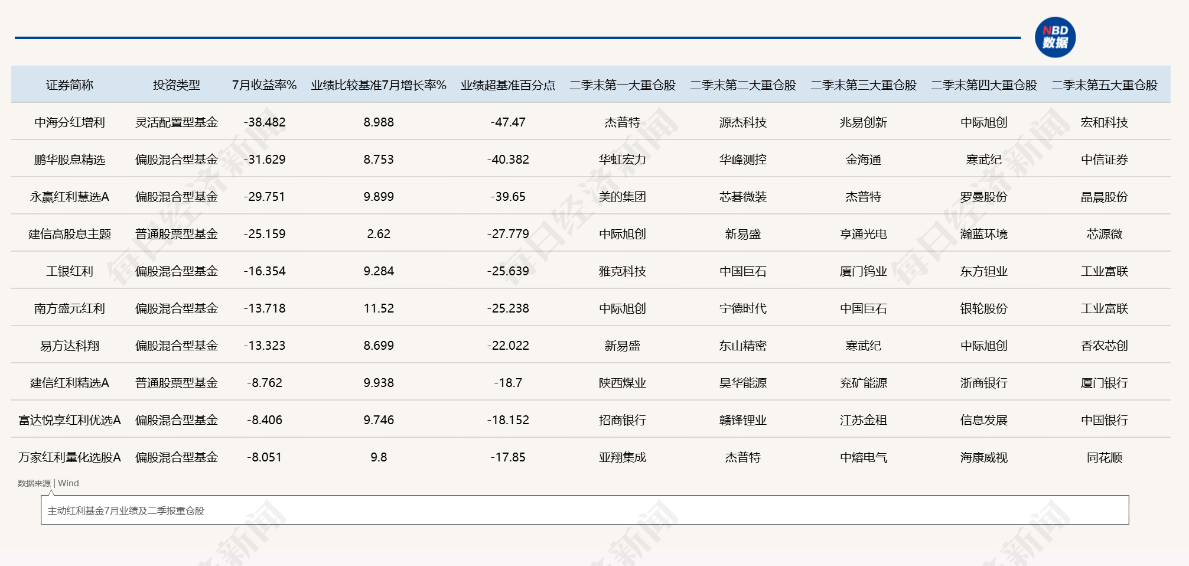The height and width of the screenshot is (566, 1189).
Task: Click fifth holding 宏和科技
Action: (x=1105, y=122)
